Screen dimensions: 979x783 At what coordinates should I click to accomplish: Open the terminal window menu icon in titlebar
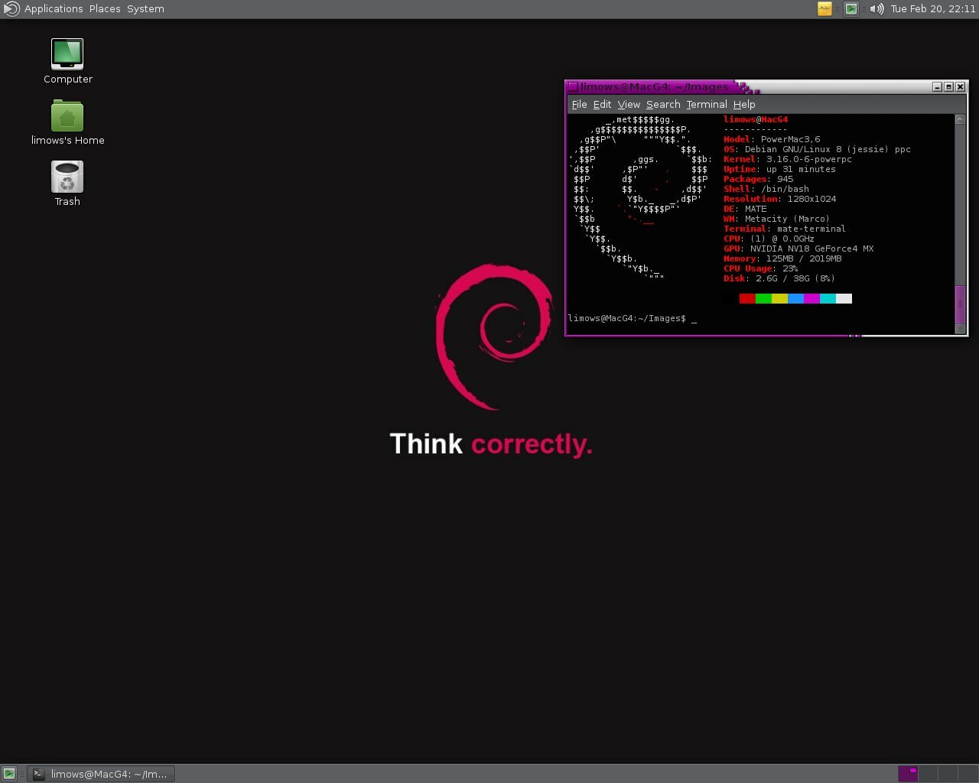pos(573,87)
